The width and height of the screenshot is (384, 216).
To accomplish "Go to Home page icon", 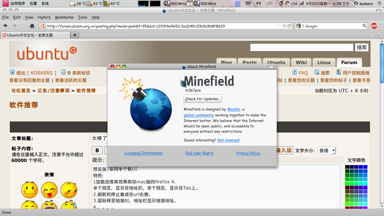I will tap(32, 26).
